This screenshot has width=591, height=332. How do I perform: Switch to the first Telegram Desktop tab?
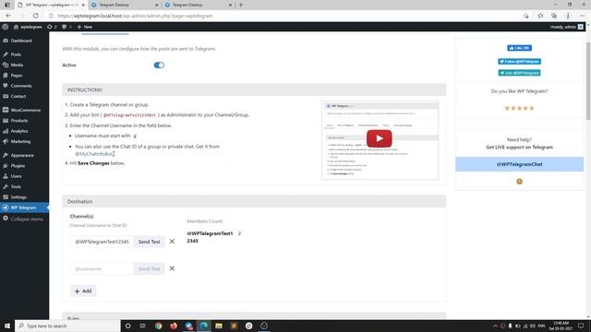[126, 5]
